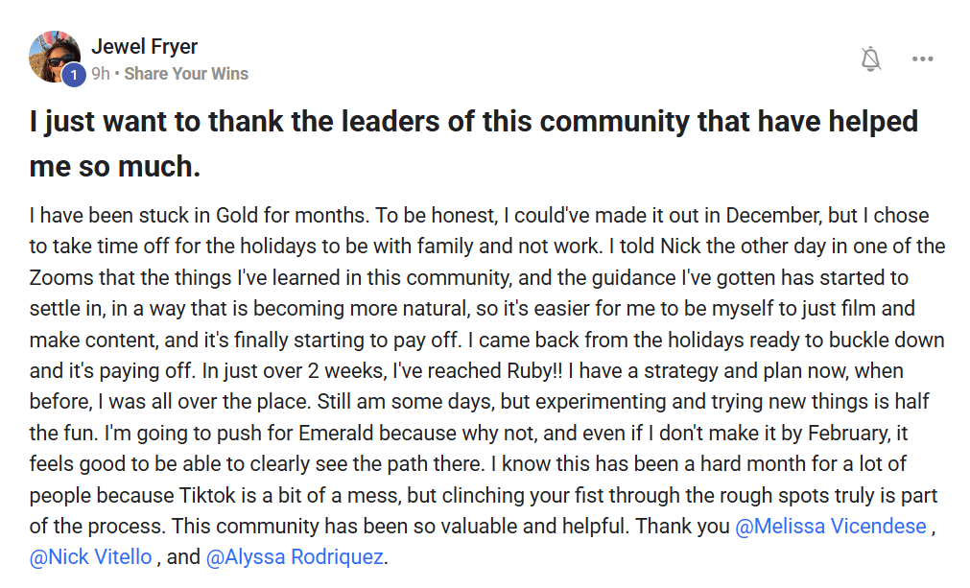
Task: Go to the Share Your Wins category
Action: (x=186, y=74)
